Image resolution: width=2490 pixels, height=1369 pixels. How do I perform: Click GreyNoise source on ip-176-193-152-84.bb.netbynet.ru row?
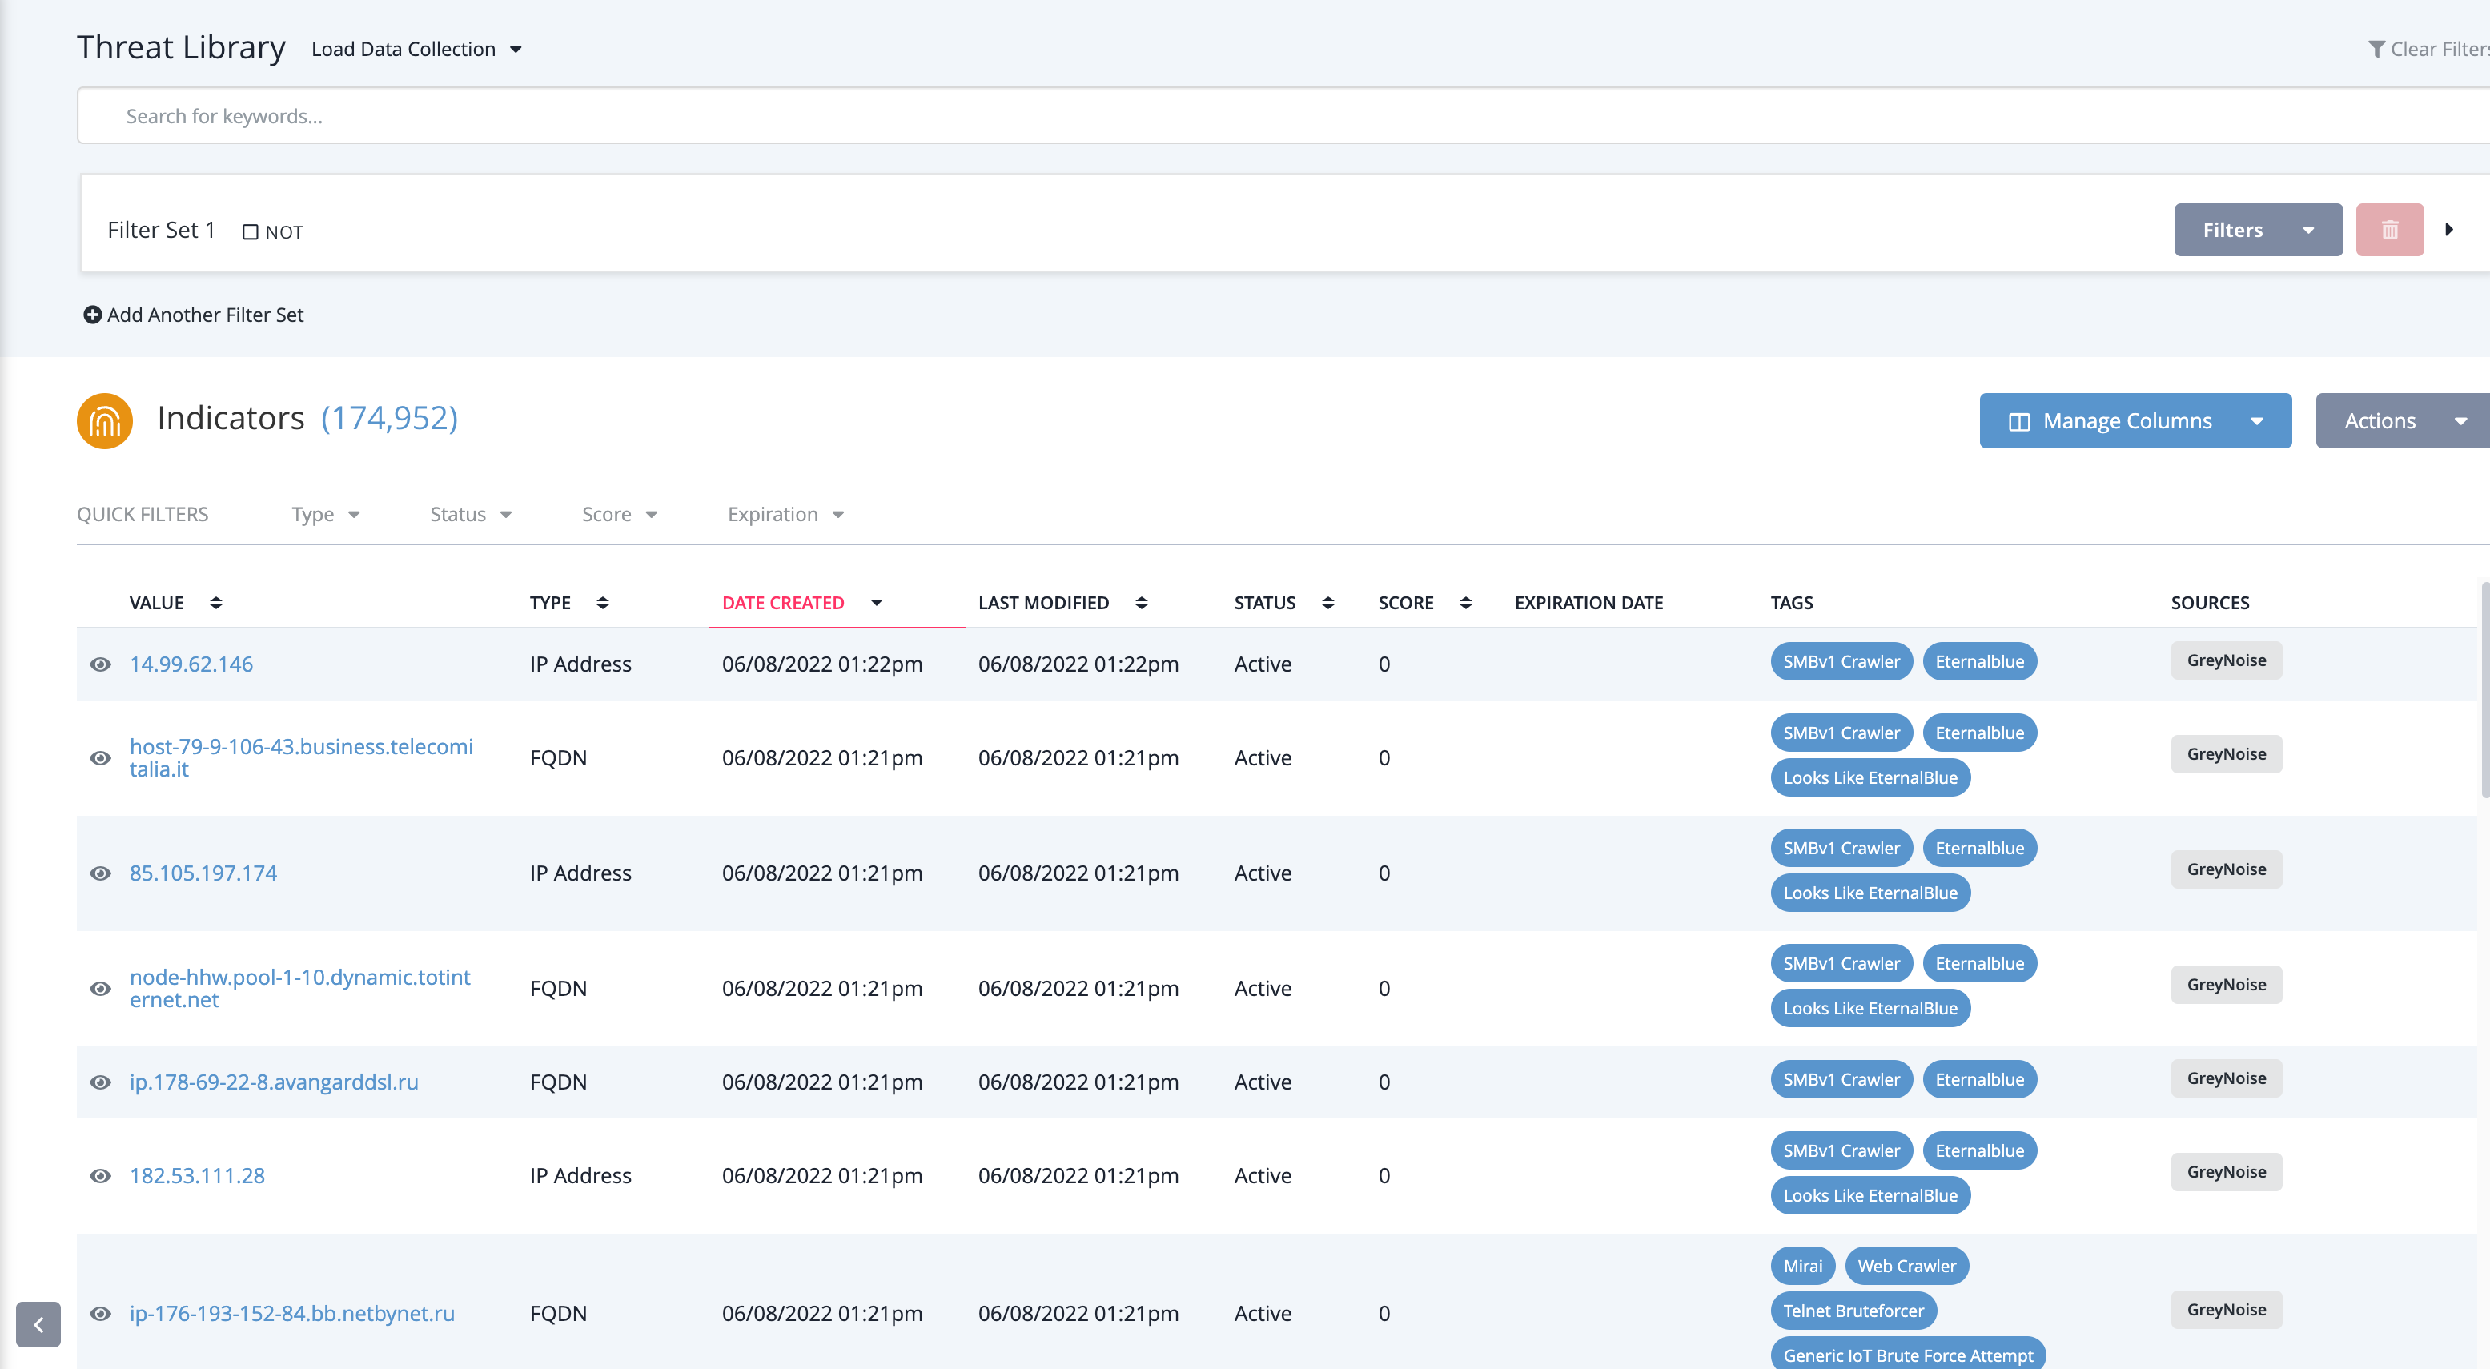(x=2226, y=1310)
